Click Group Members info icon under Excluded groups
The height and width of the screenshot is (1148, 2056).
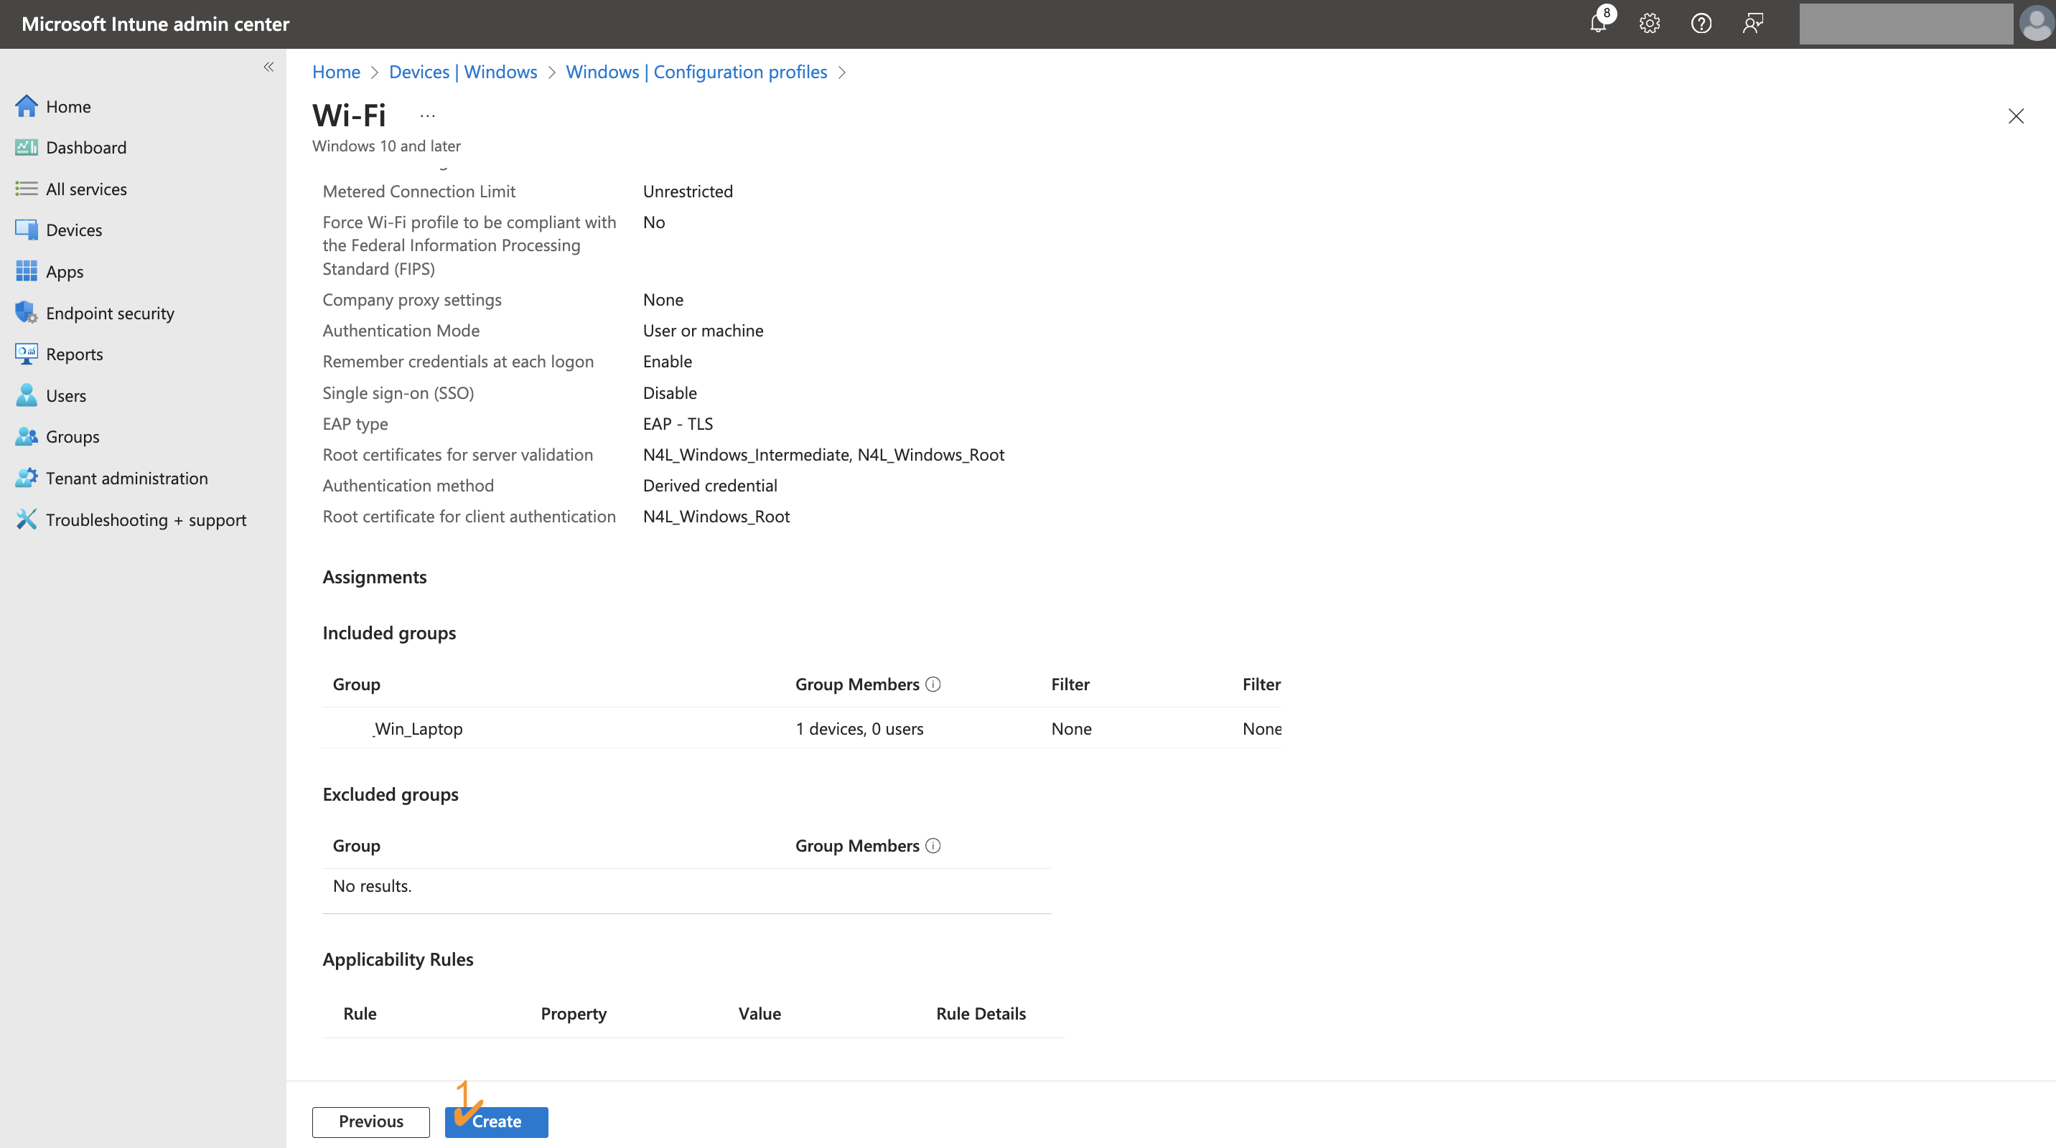tap(933, 844)
